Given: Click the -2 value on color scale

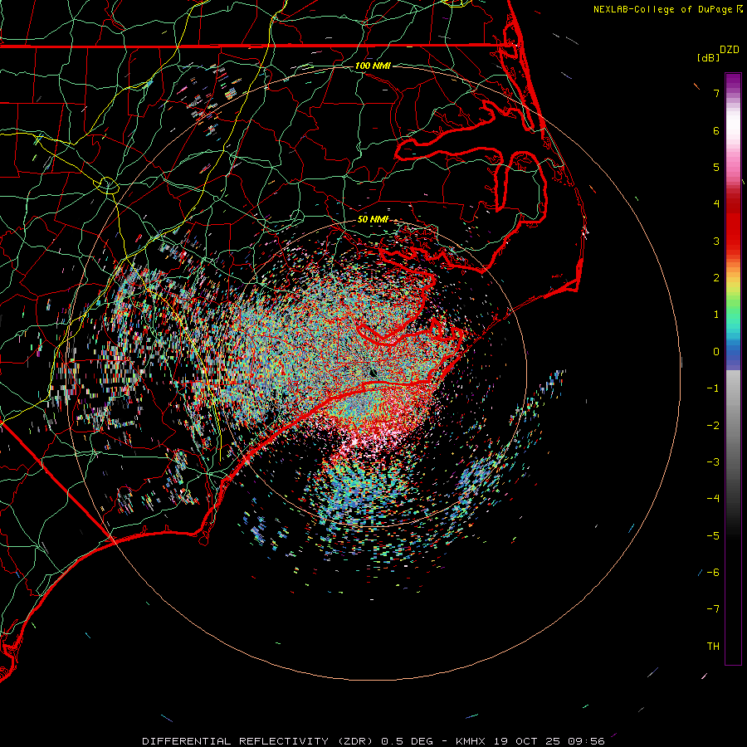Looking at the screenshot, I should click(x=713, y=426).
